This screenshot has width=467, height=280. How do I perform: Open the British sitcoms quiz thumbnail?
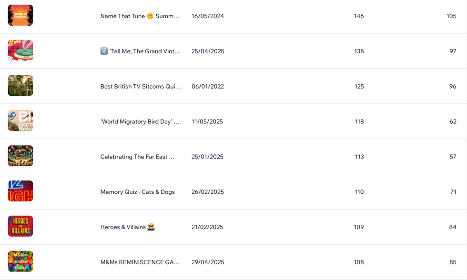click(x=20, y=85)
